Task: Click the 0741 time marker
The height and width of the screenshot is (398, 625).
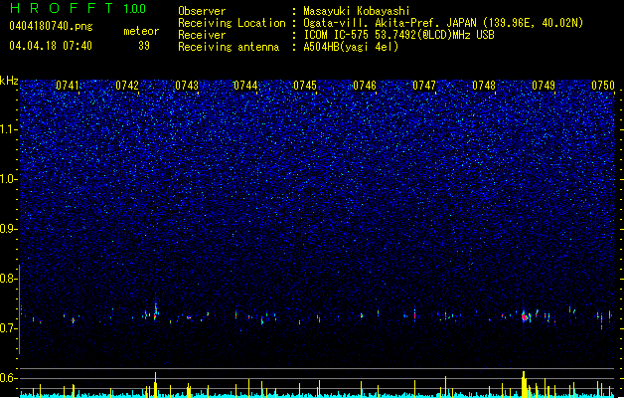Action: click(67, 86)
